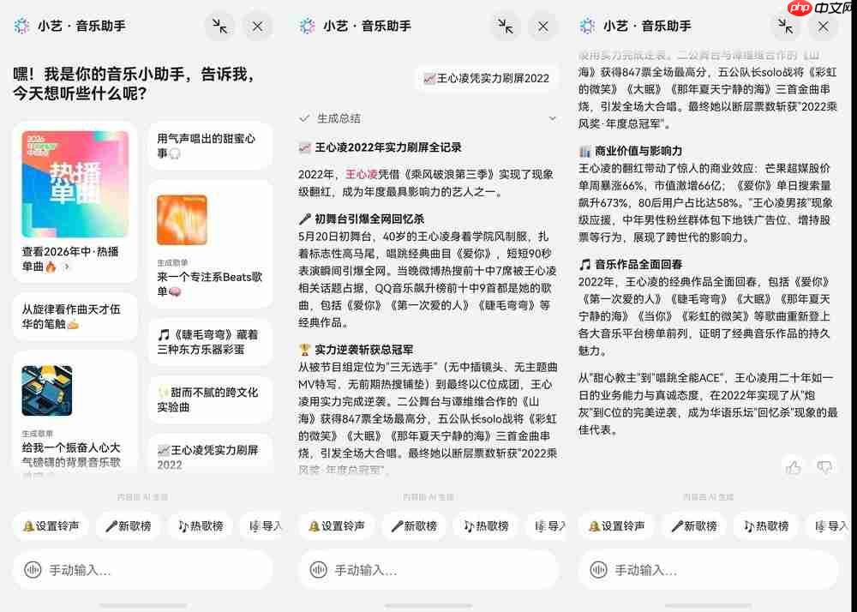Image resolution: width=857 pixels, height=612 pixels.
Task: Select 从旋律看作曲天才伍佰的笔触 suggestion
Action: (75, 316)
